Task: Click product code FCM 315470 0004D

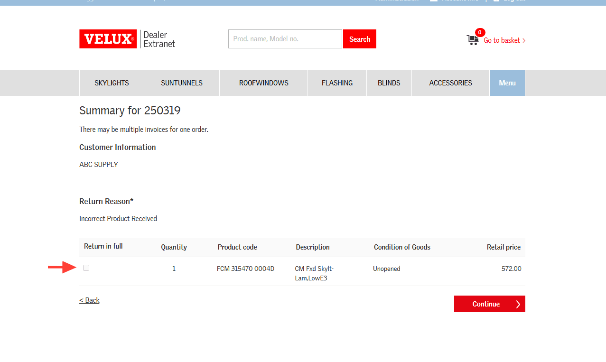Action: pos(245,269)
